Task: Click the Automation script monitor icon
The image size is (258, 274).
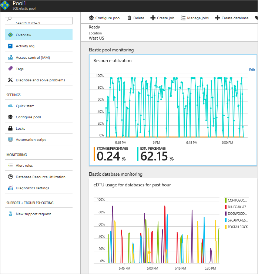Action: point(10,139)
